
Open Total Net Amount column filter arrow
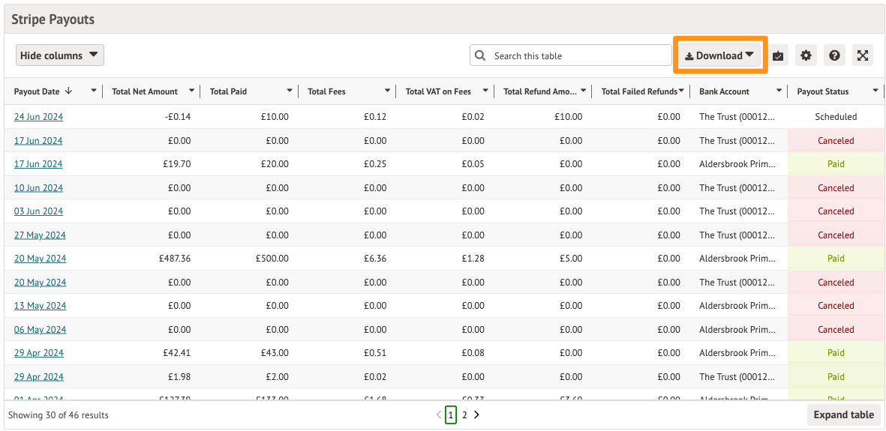click(192, 91)
